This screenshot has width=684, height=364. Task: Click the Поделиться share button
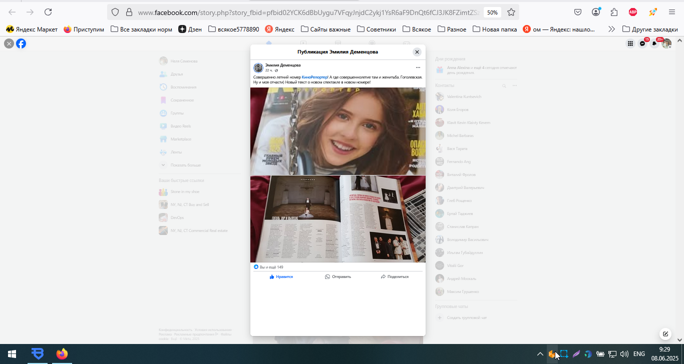click(395, 276)
